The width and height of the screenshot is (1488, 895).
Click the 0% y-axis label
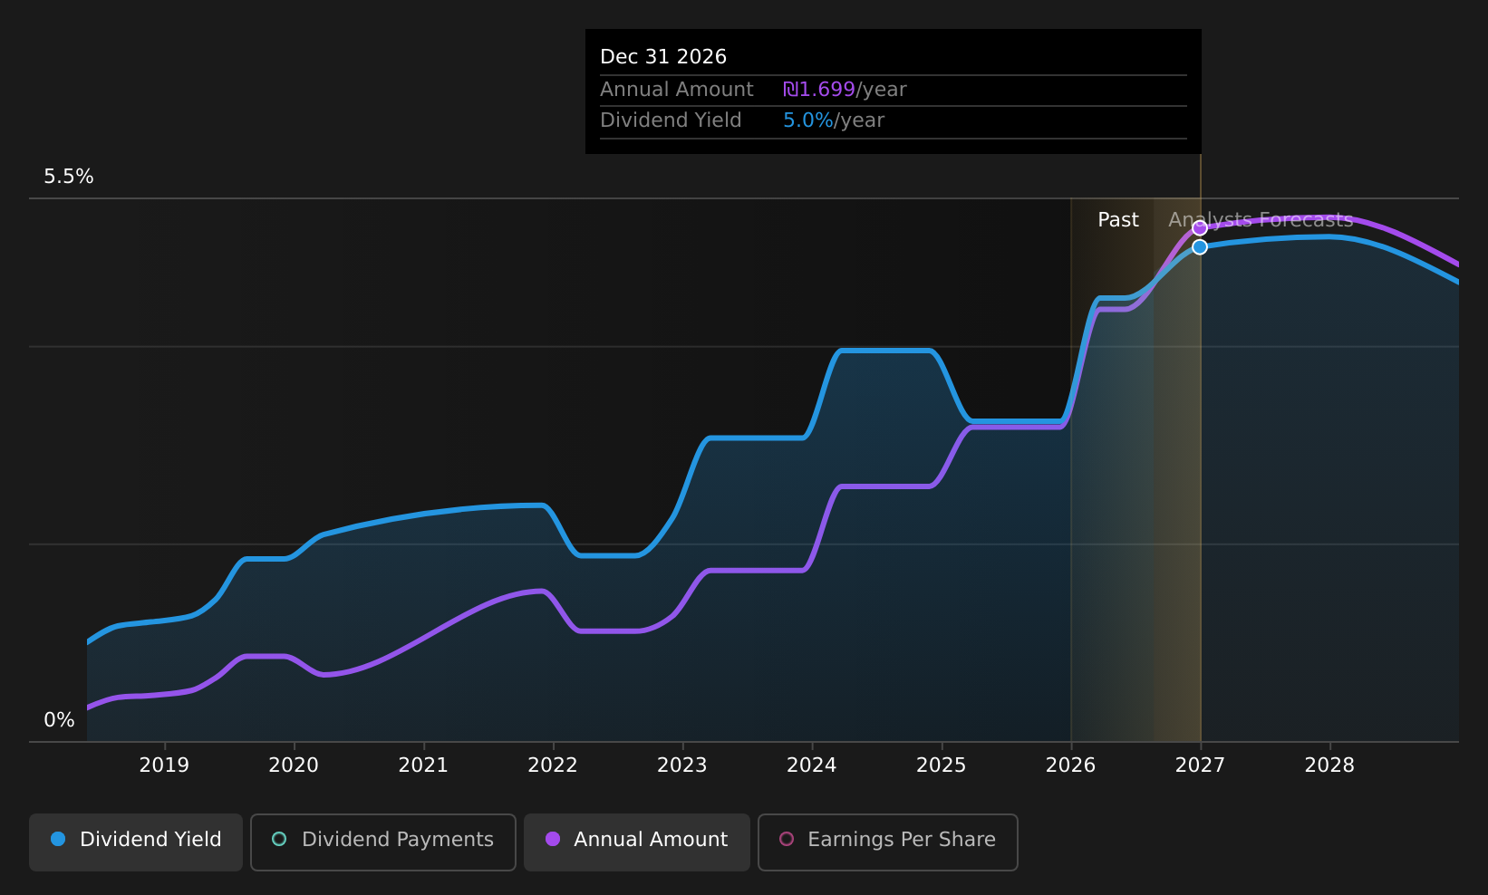click(60, 720)
